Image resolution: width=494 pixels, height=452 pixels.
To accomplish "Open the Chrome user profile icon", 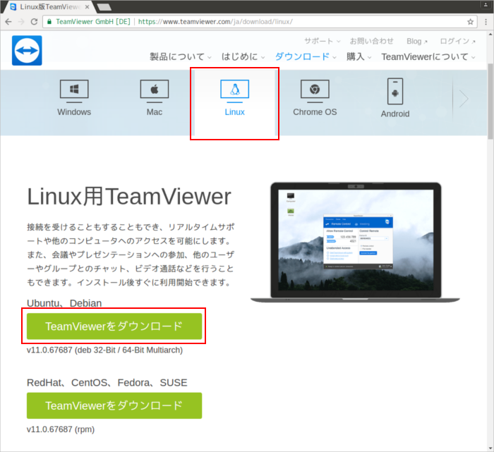I will point(486,4).
